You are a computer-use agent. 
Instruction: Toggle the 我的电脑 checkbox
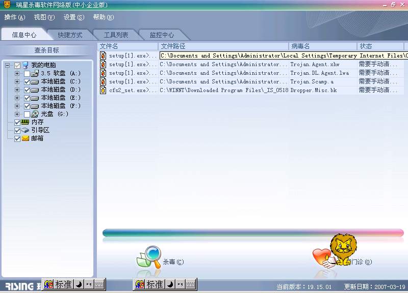click(17, 66)
